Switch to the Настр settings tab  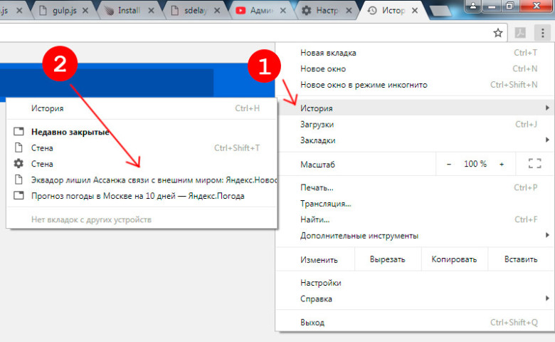(x=327, y=11)
